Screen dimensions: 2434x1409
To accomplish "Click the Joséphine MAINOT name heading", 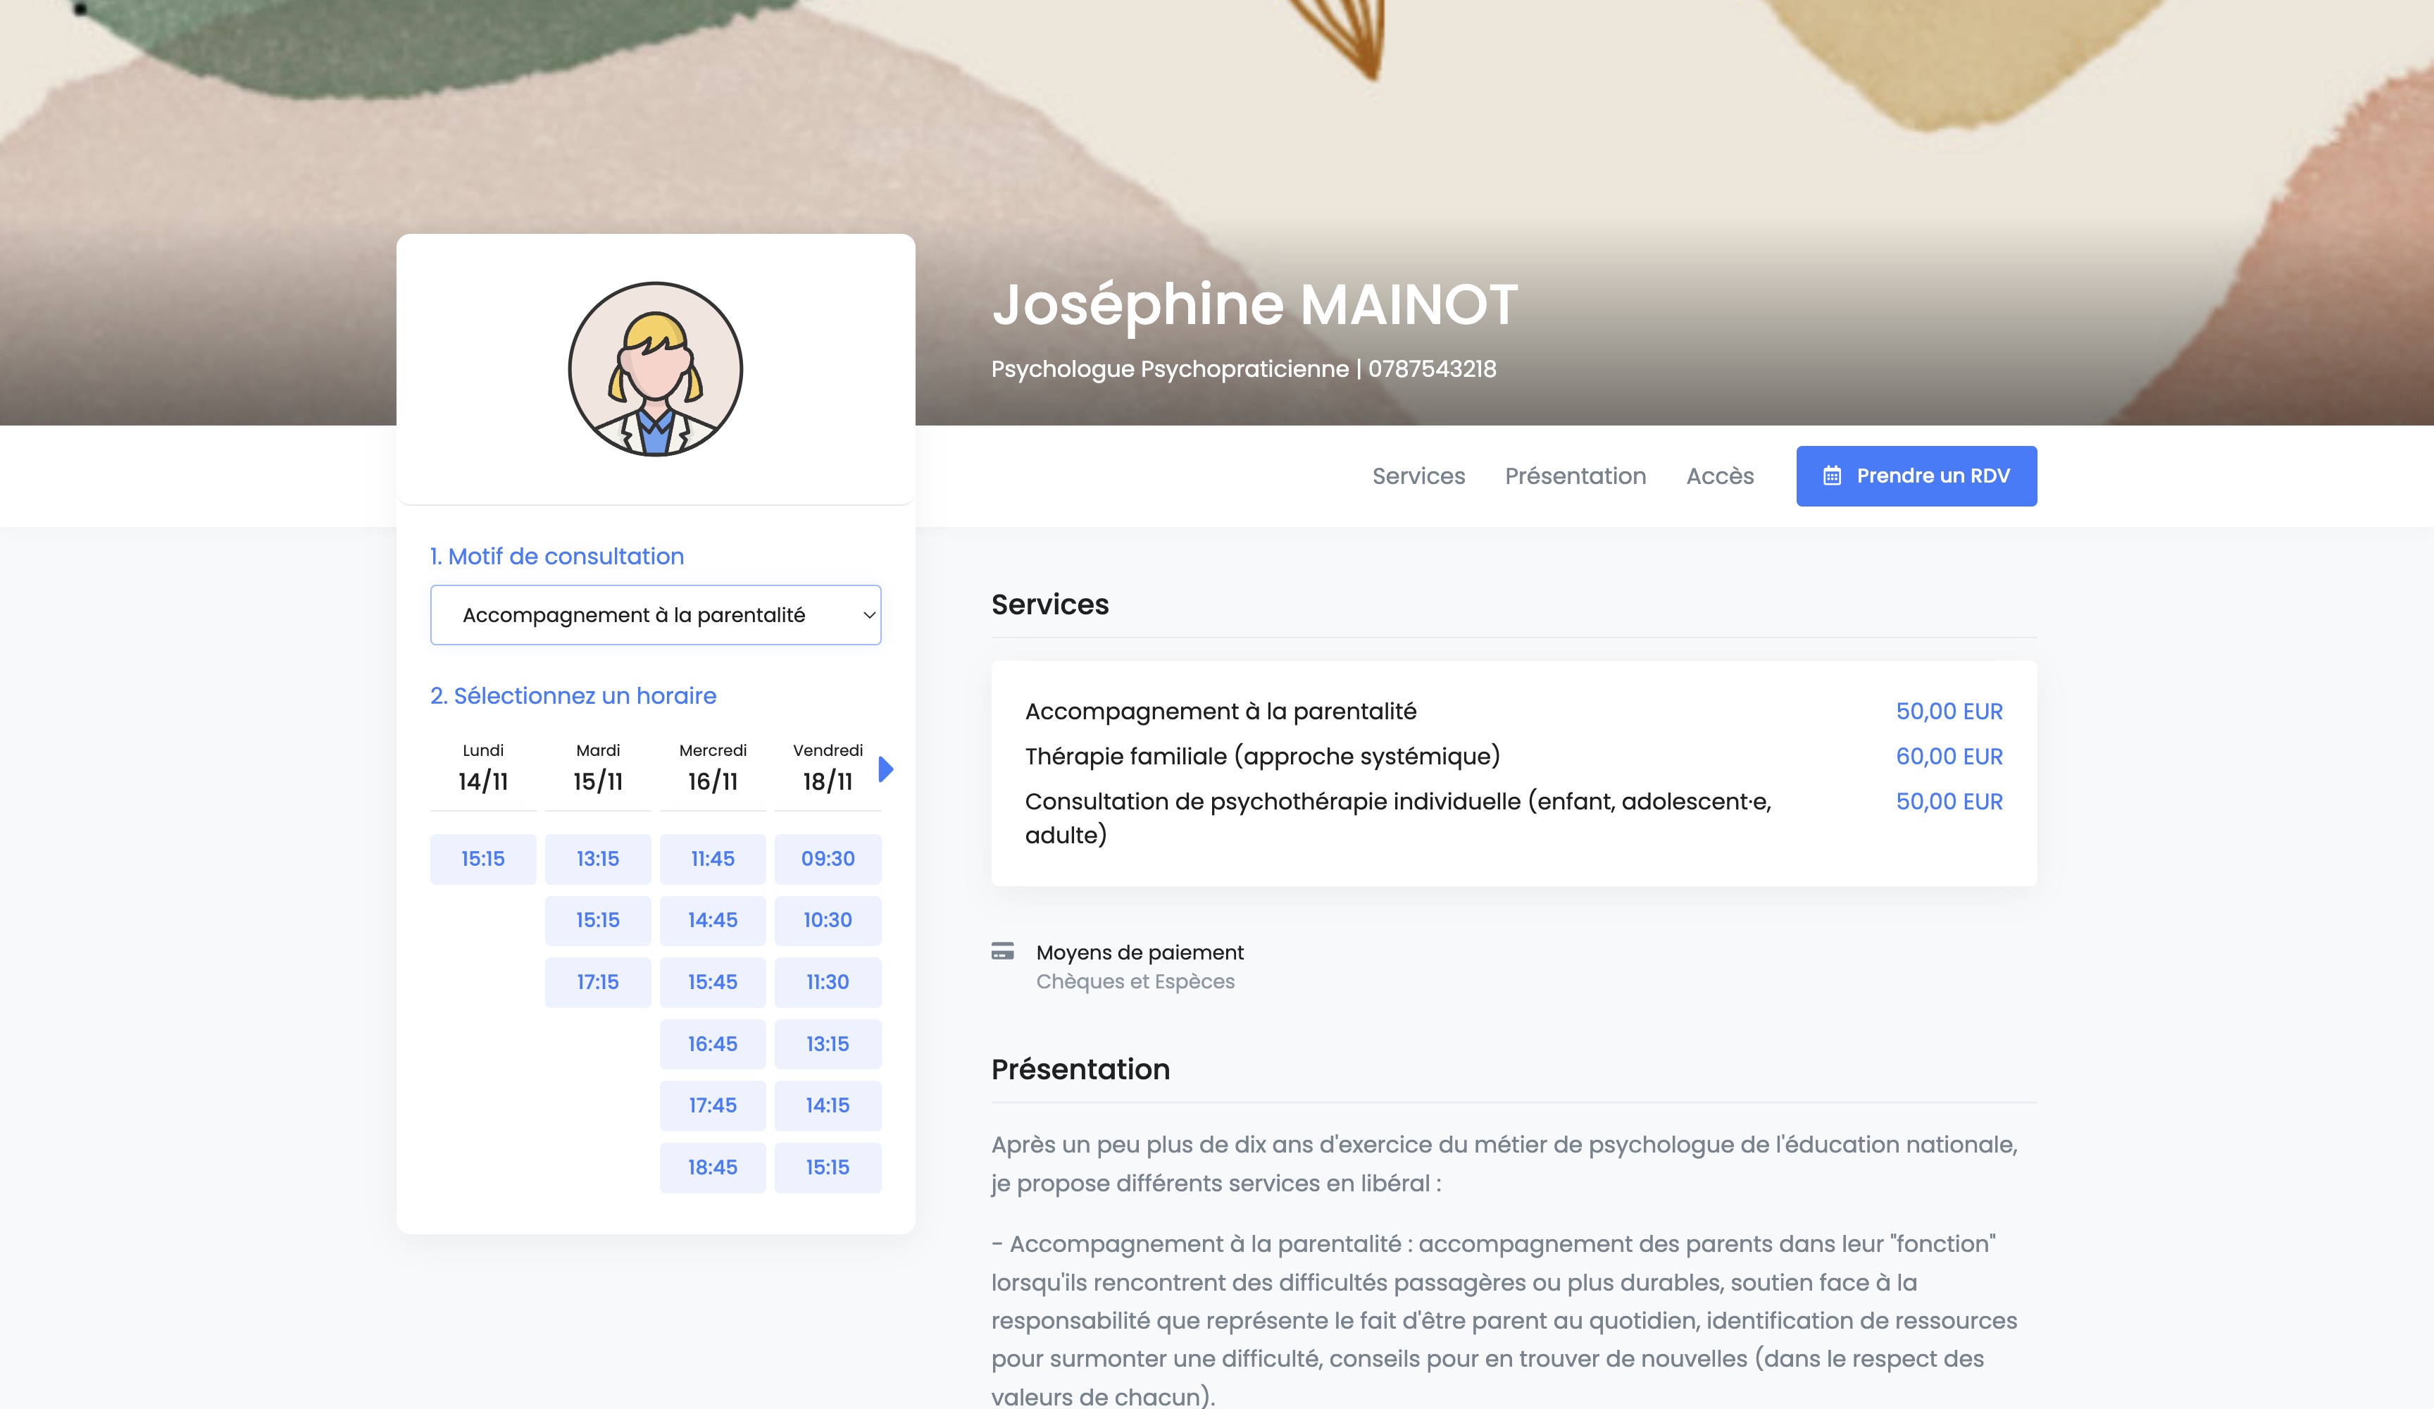I will [1254, 304].
